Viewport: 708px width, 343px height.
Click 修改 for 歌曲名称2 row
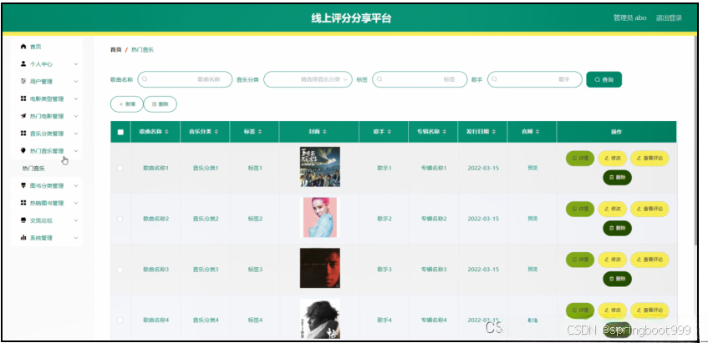[612, 209]
